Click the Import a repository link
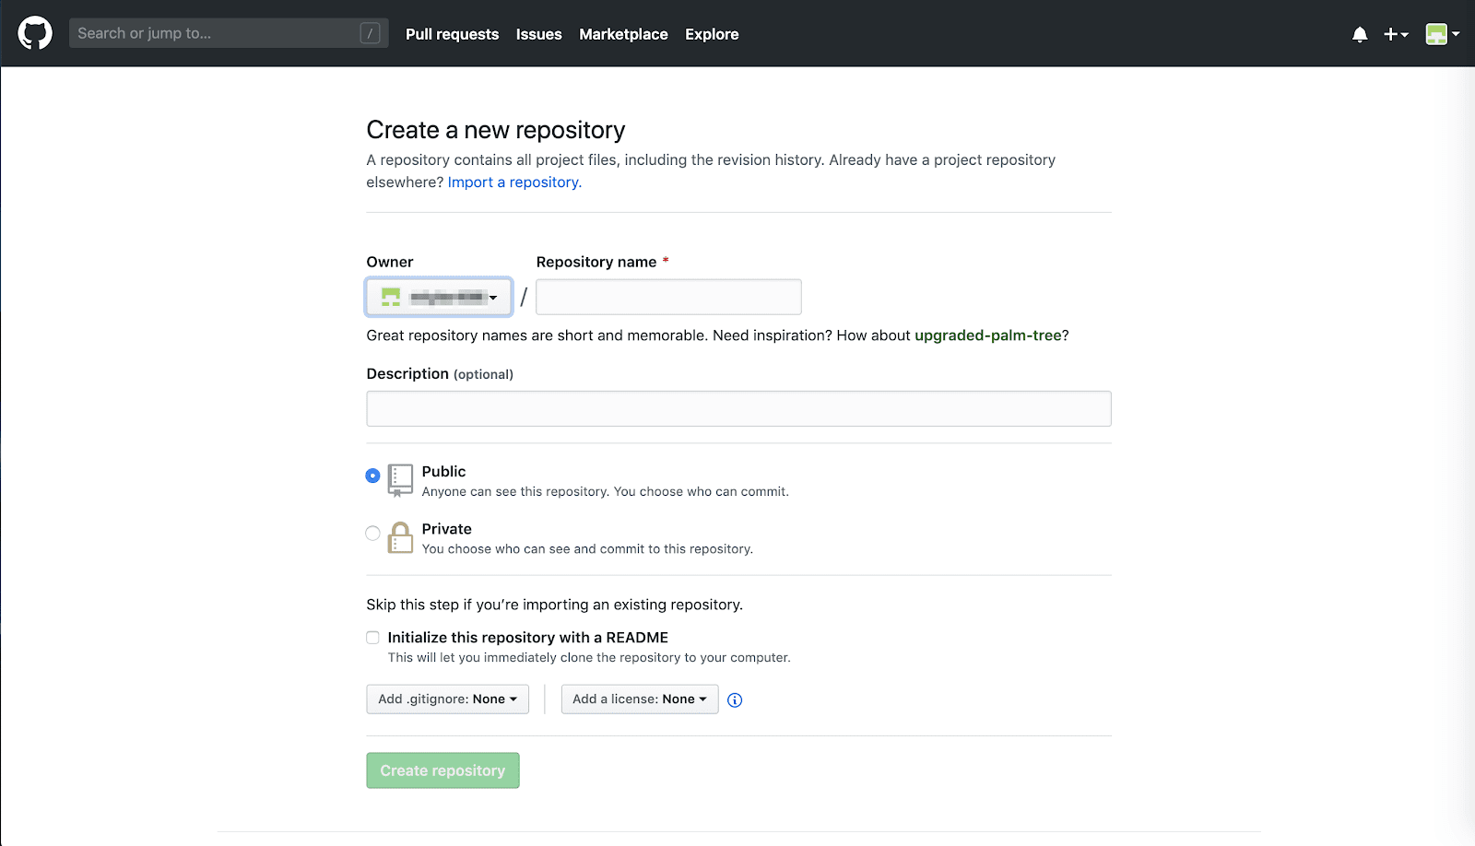Image resolution: width=1475 pixels, height=846 pixels. point(513,182)
